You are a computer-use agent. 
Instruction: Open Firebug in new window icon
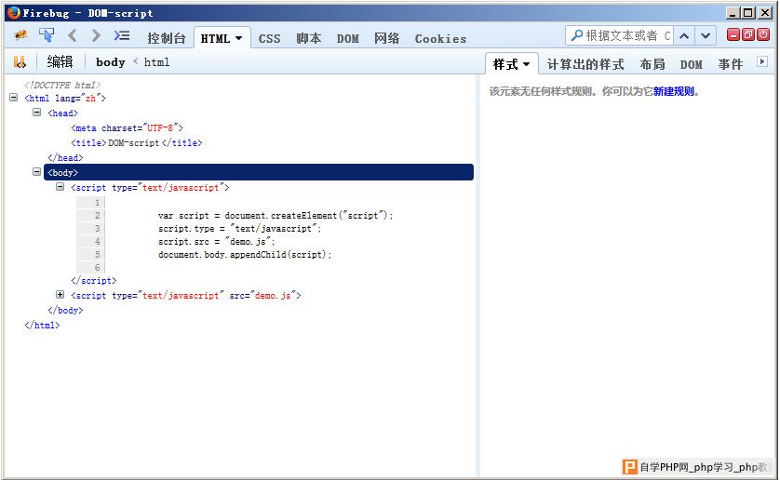point(748,34)
